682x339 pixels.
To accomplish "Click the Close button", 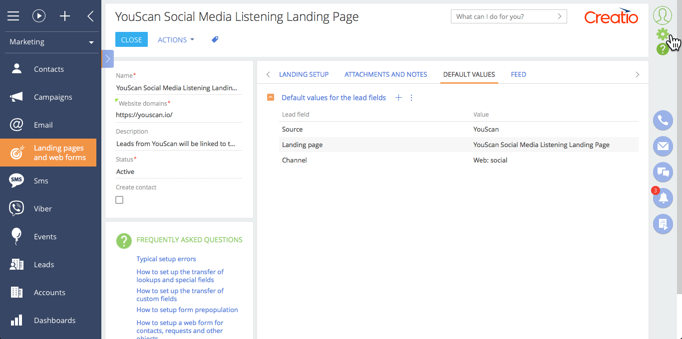I will (x=131, y=40).
